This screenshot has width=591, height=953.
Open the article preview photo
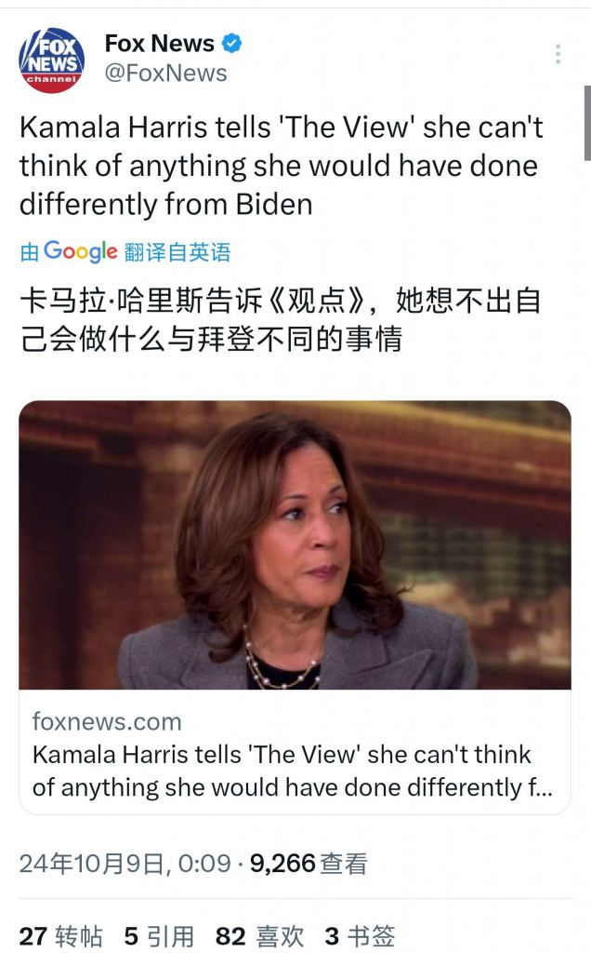[x=295, y=544]
